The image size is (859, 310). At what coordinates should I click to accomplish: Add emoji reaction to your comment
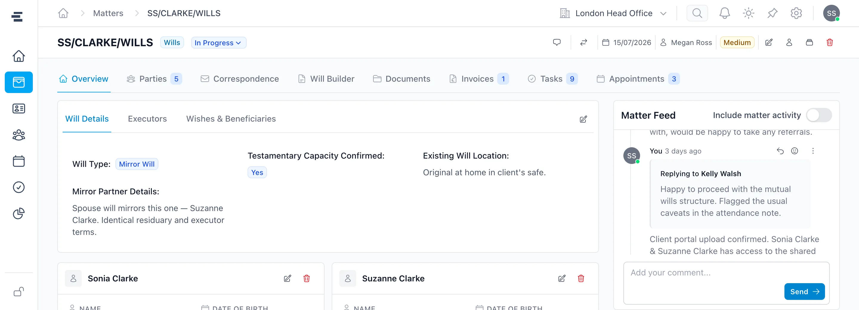[795, 151]
